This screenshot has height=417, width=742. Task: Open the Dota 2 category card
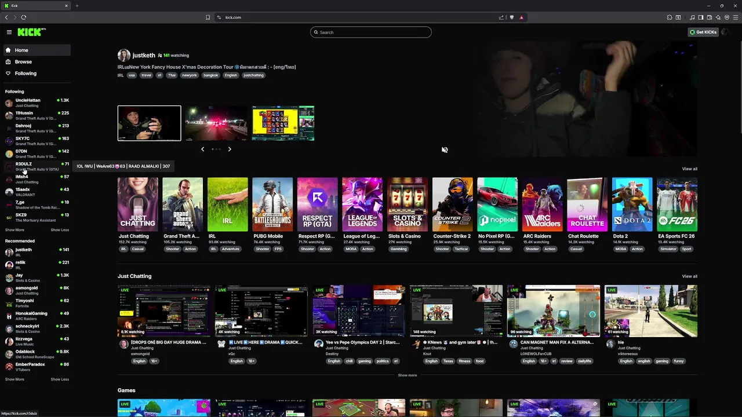632,204
